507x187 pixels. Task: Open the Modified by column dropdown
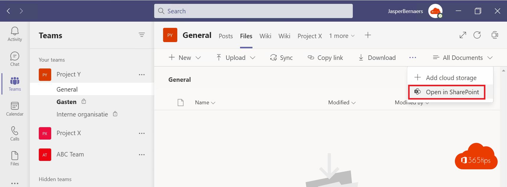[x=412, y=103]
